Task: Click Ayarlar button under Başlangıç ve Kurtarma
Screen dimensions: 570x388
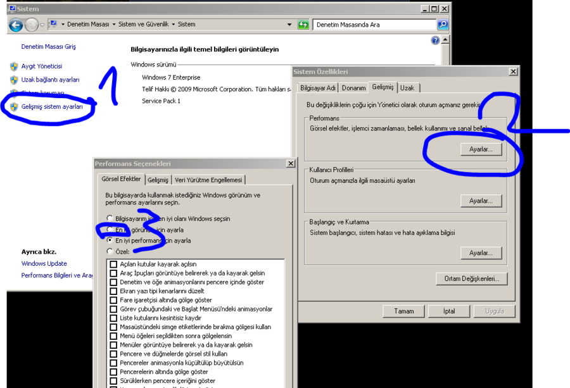Action: 481,253
